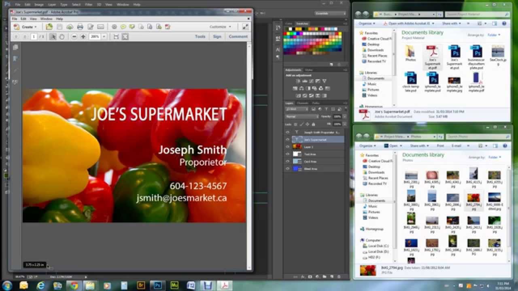
Task: Open the 200% zoom level dropdown
Action: pyautogui.click(x=104, y=36)
